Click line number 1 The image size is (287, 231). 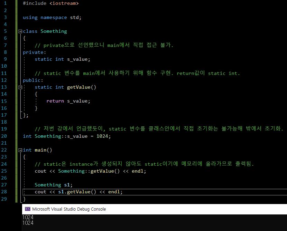tap(5, 3)
